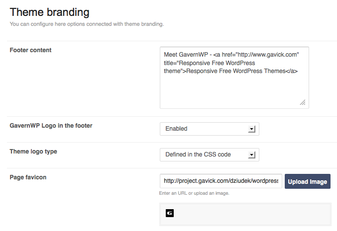Image resolution: width=337 pixels, height=231 pixels.
Task: Click the arrow on the Theme logo type dropdown
Action: pyautogui.click(x=251, y=155)
